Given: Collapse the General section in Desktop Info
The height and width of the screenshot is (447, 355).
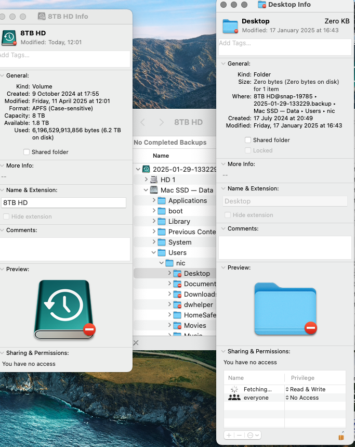Looking at the screenshot, I should [x=223, y=63].
